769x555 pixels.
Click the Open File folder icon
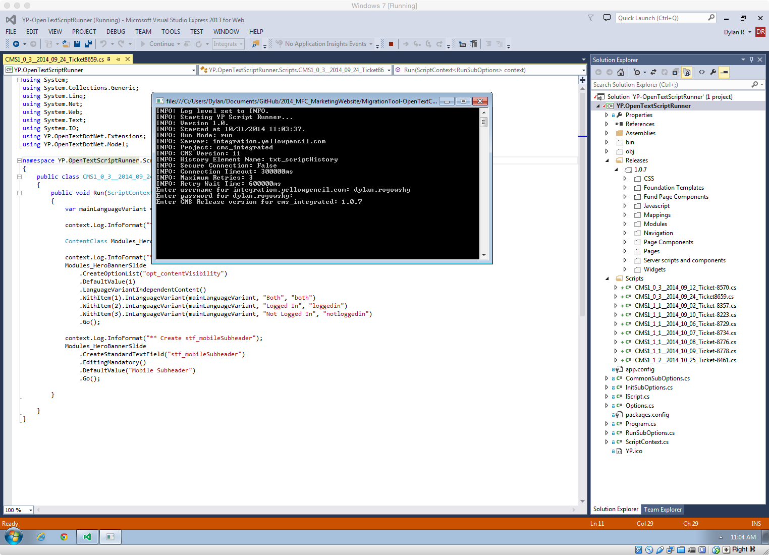[66, 44]
